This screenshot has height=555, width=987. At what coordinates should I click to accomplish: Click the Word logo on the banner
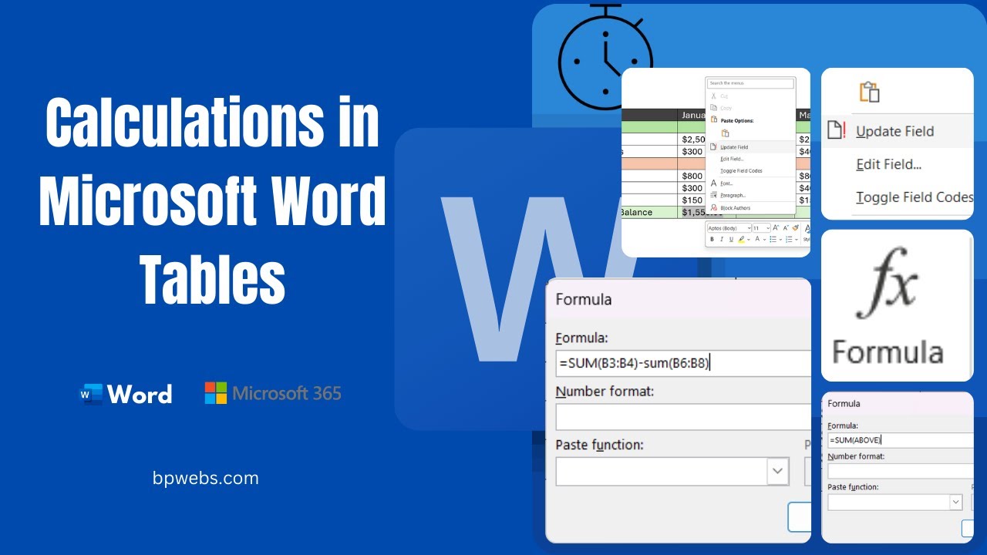(x=126, y=394)
